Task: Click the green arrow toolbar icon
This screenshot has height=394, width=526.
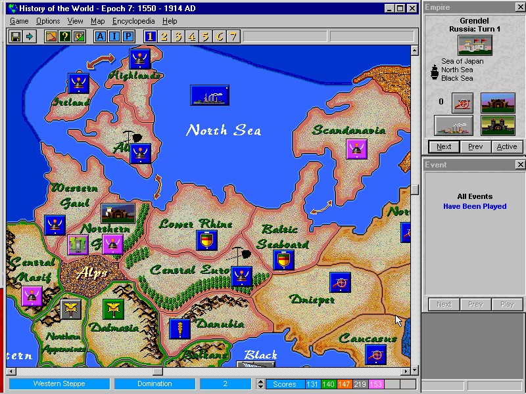Action: (28, 36)
